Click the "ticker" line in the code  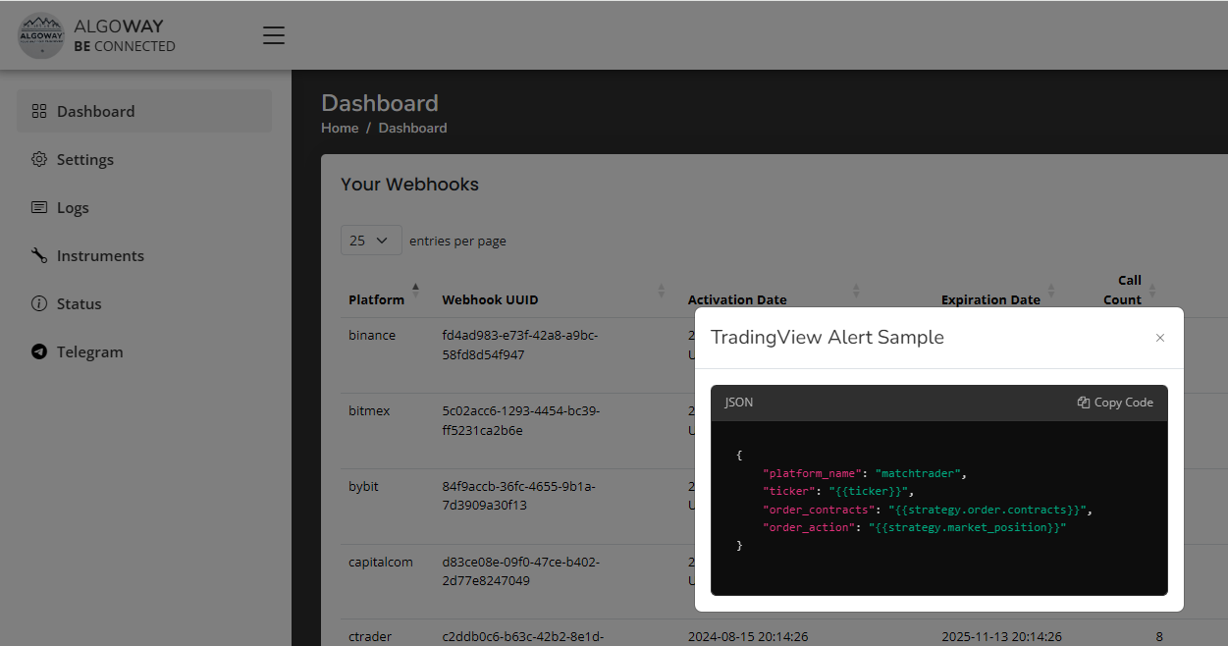[838, 491]
